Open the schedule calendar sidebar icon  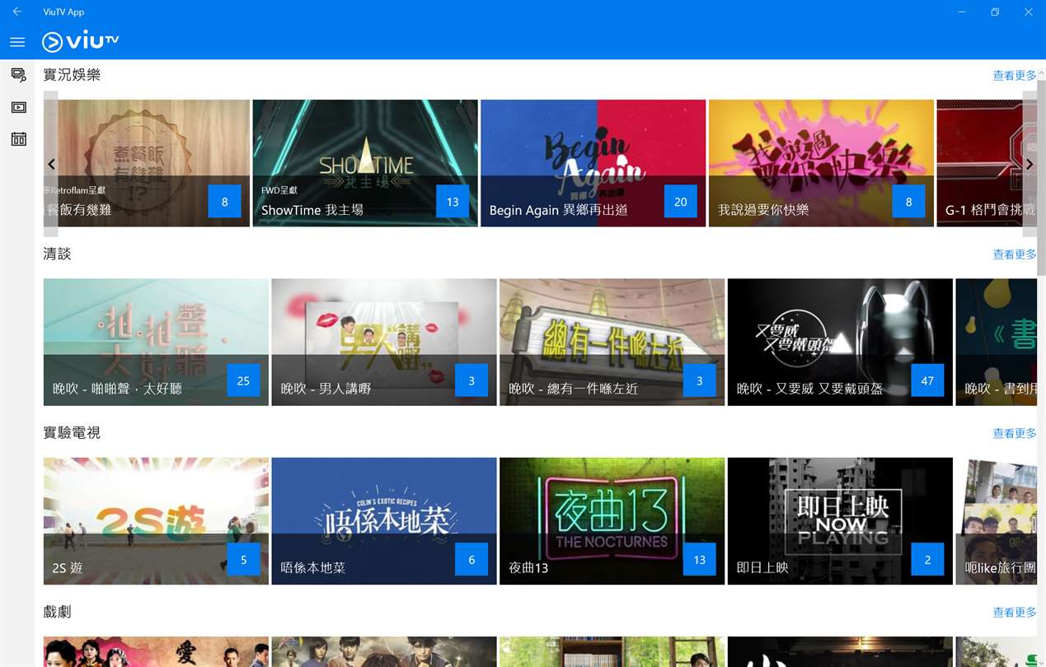pyautogui.click(x=18, y=139)
